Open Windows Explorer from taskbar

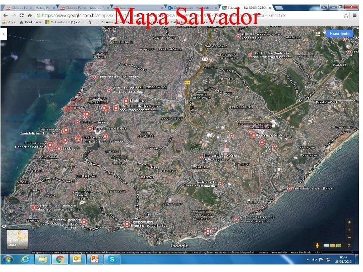pos(43,259)
